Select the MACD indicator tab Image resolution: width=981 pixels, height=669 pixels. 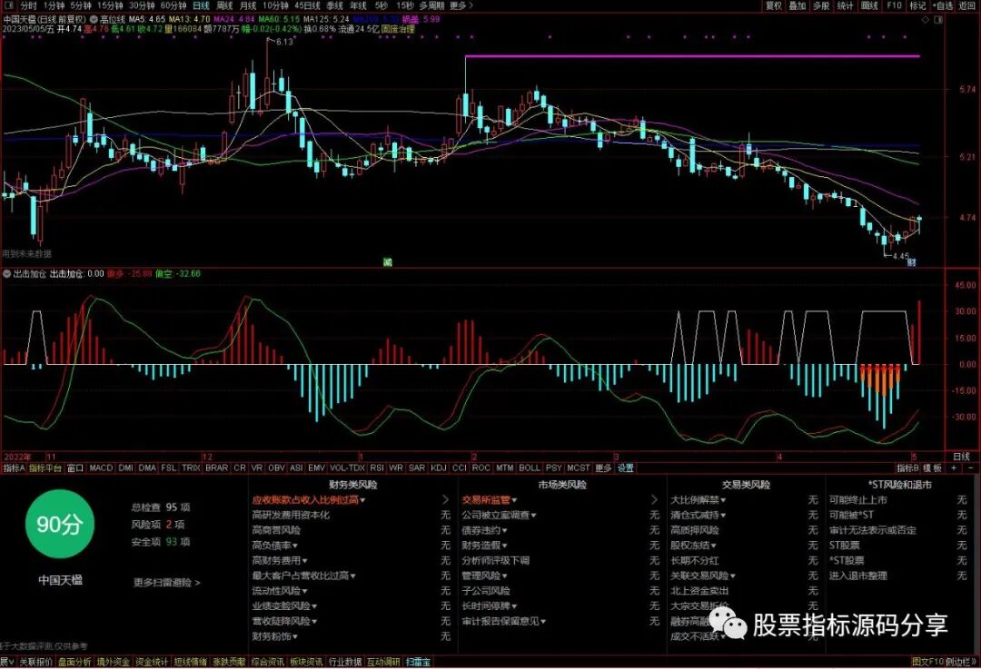point(101,467)
